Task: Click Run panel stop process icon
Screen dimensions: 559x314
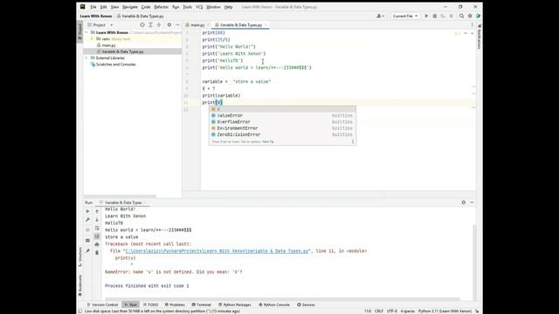Action: pyautogui.click(x=87, y=229)
